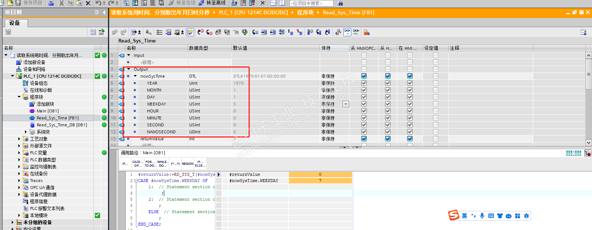Toggle setpoint checkbox for nowSysTime row

coord(435,76)
